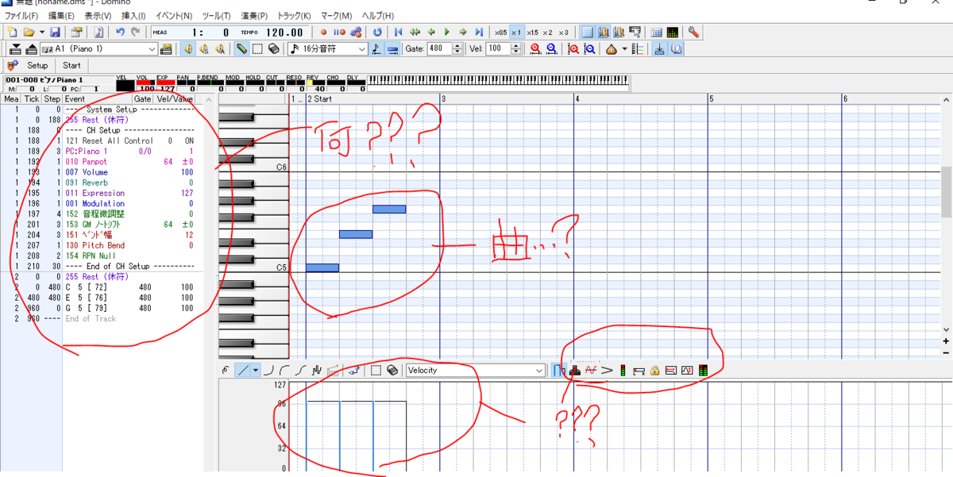The width and height of the screenshot is (953, 477).
Task: Click the rewind to start button
Action: pyautogui.click(x=398, y=33)
